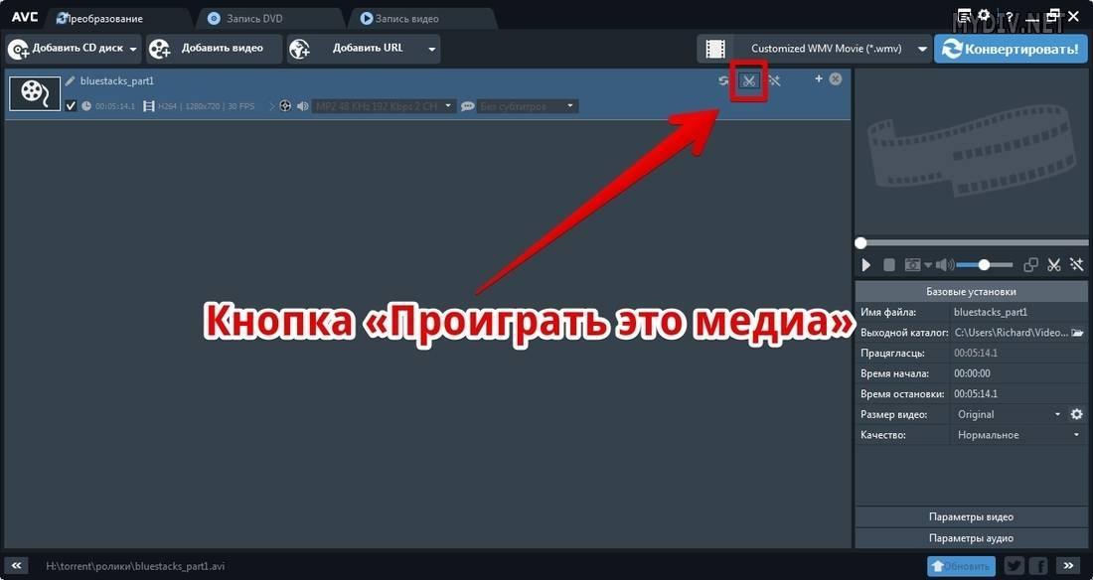Click the scissors icon under the preview
Image resolution: width=1093 pixels, height=580 pixels.
(1054, 265)
